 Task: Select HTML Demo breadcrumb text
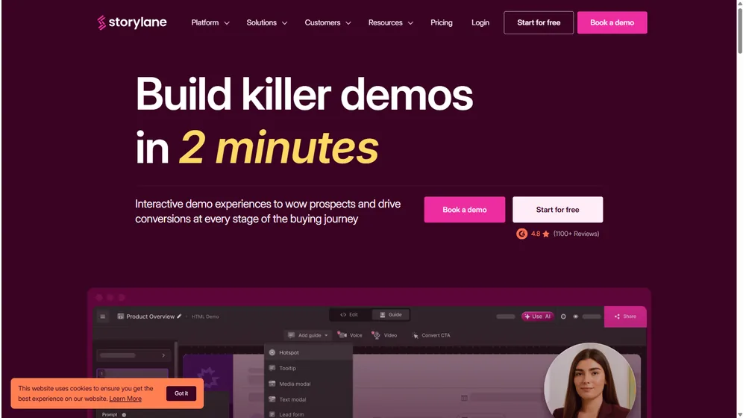(x=205, y=316)
